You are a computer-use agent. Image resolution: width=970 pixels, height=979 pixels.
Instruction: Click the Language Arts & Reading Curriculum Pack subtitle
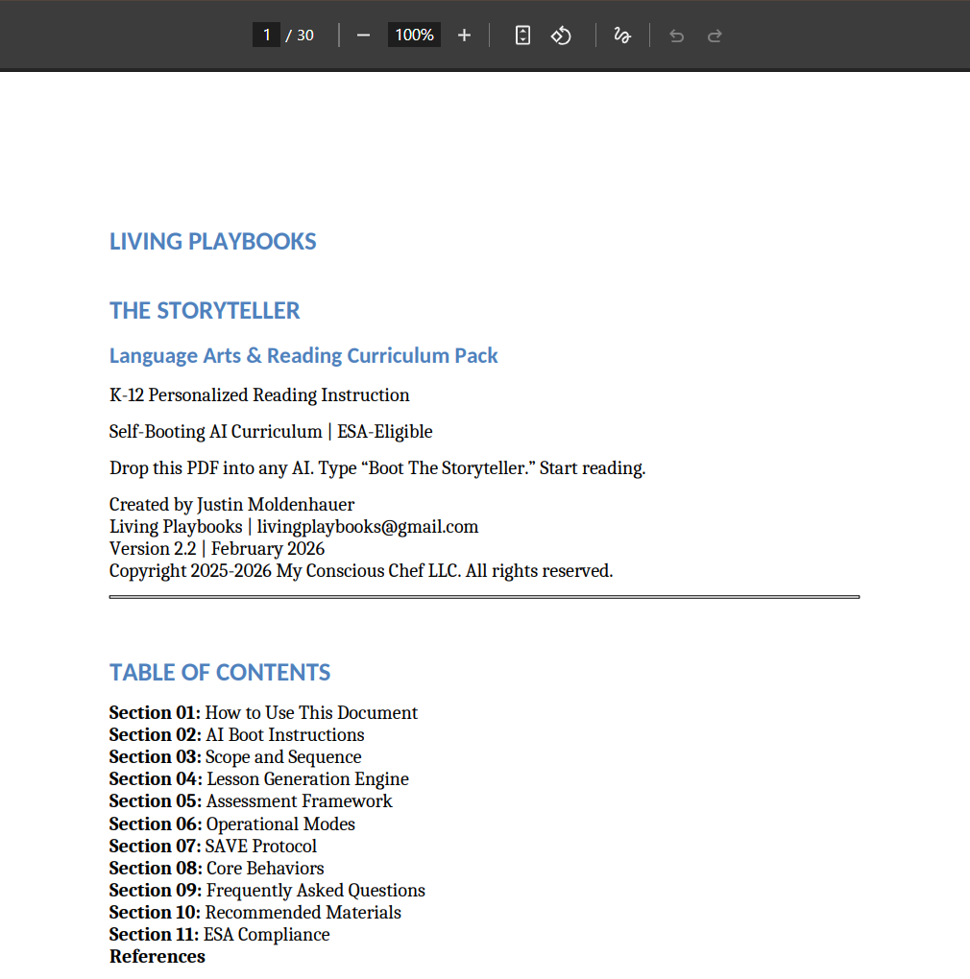click(x=303, y=356)
